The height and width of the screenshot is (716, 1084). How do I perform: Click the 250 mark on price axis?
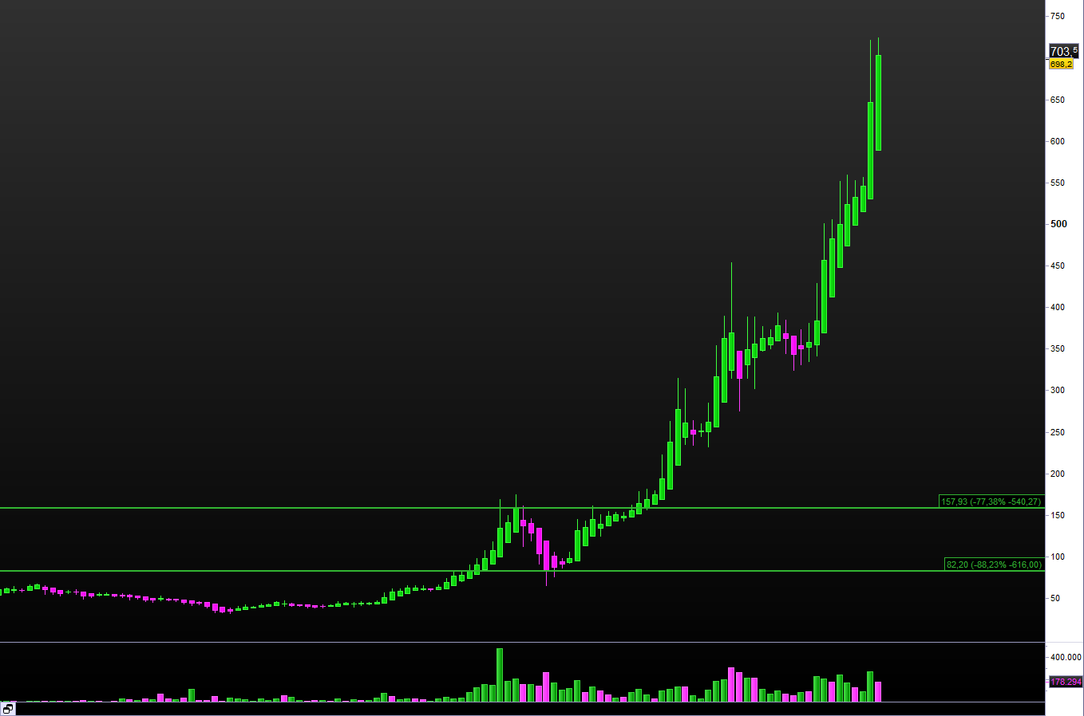pyautogui.click(x=1057, y=432)
